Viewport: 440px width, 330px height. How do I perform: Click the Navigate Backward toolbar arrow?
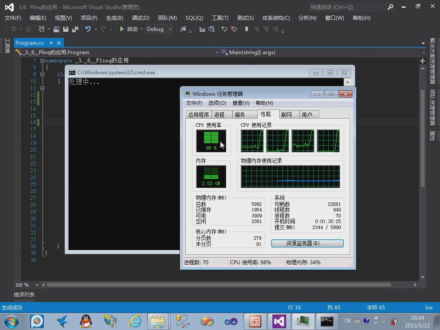tap(13, 29)
